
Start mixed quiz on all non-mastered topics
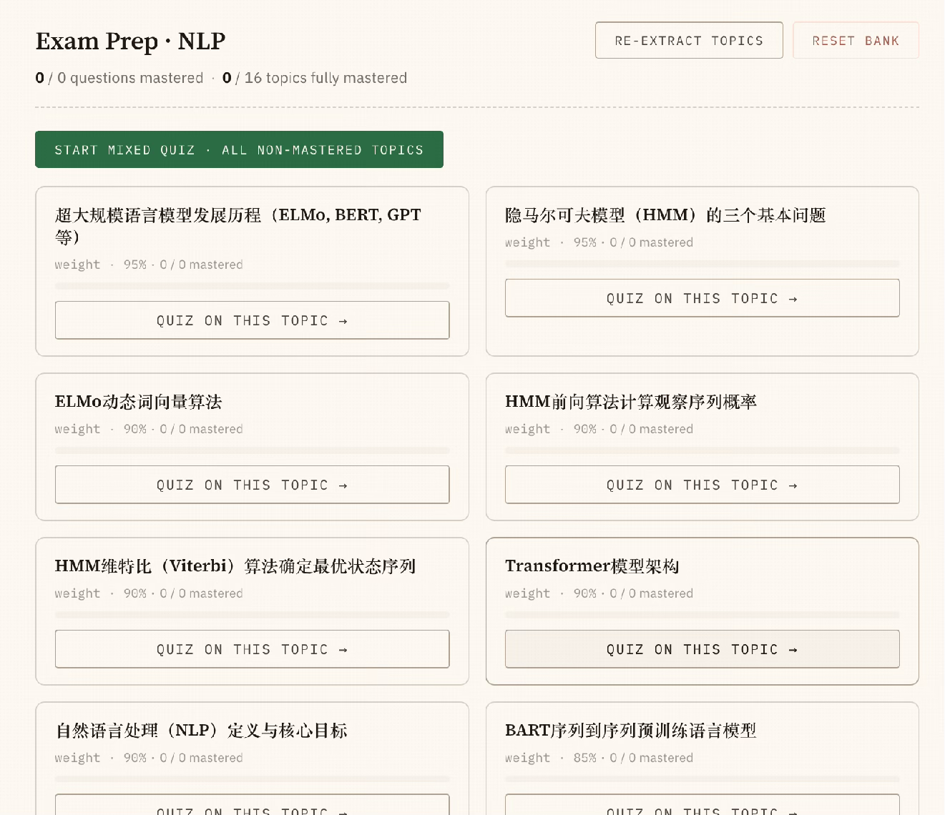point(239,149)
